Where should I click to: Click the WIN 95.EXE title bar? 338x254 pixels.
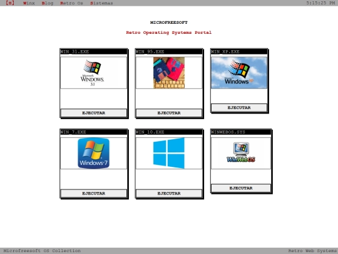pos(169,51)
